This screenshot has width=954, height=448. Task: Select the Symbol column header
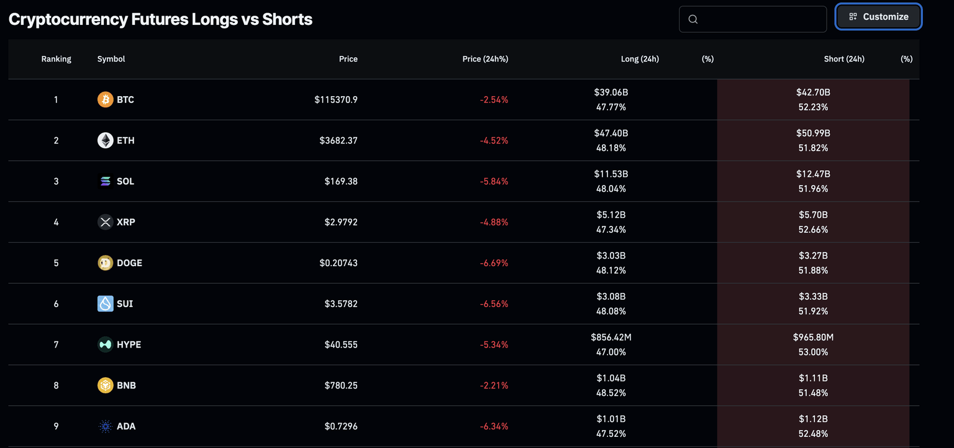click(111, 59)
